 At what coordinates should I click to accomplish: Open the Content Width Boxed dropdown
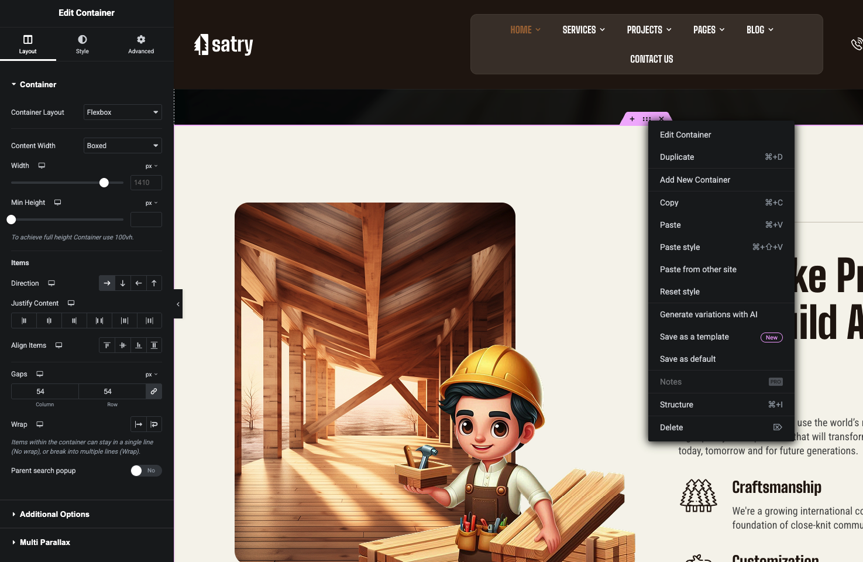(122, 146)
